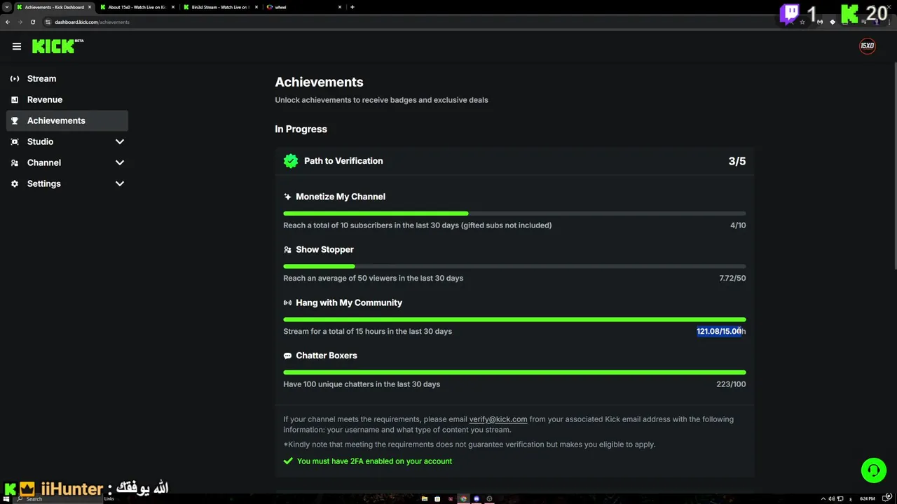Open the browser three-dot menu
This screenshot has height=504, width=897.
tap(891, 22)
